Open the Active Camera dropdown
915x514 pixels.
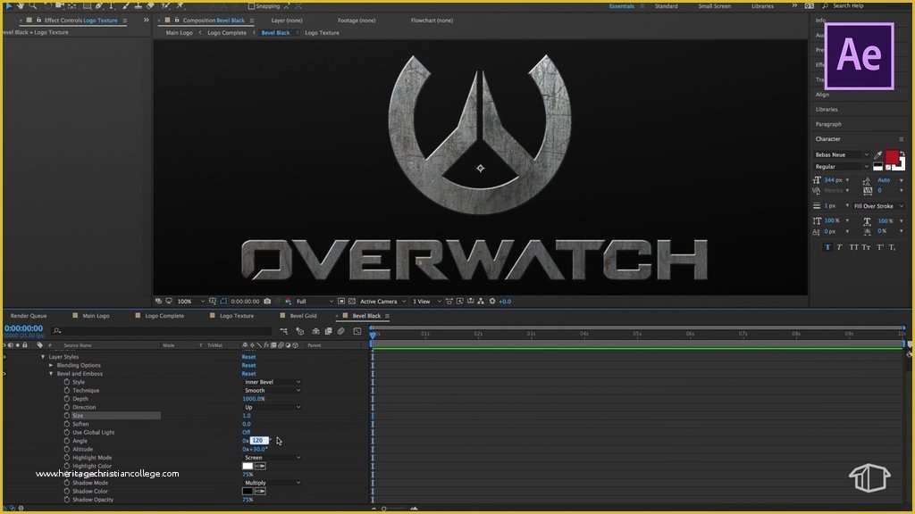click(x=382, y=302)
